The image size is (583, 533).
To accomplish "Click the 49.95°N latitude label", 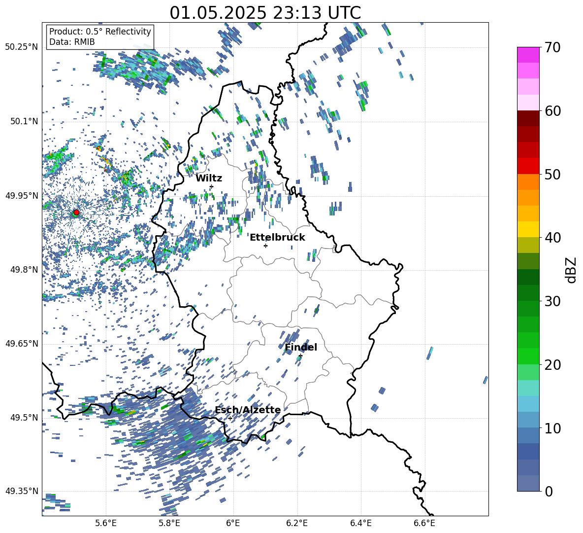I will (x=22, y=195).
